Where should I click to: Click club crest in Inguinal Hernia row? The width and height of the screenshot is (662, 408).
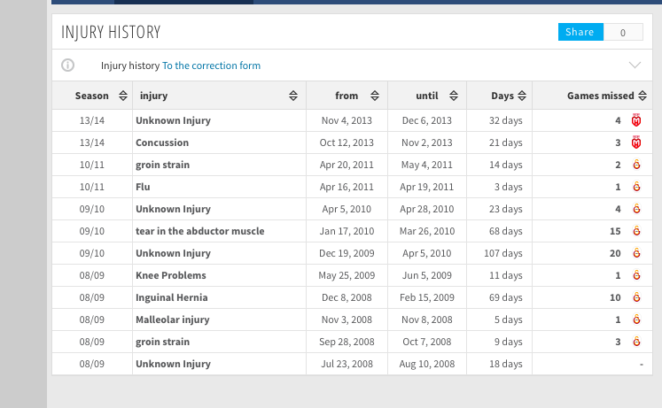[635, 297]
